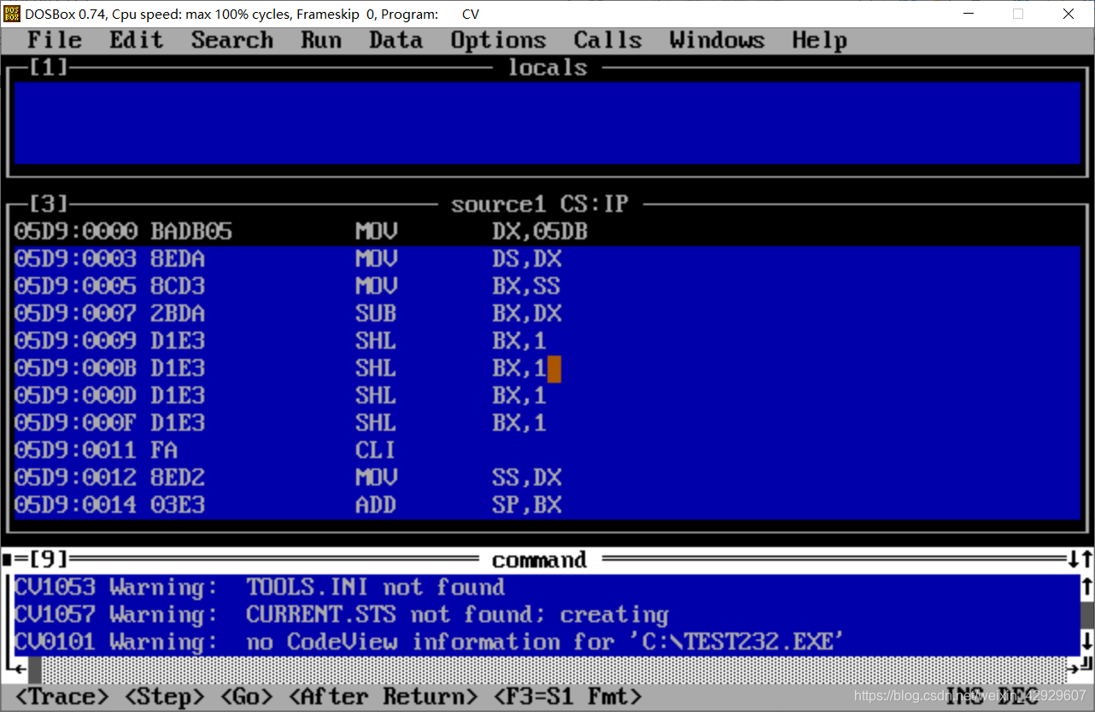Click the command window maximize arrows icon
The image size is (1095, 712).
[x=1080, y=560]
